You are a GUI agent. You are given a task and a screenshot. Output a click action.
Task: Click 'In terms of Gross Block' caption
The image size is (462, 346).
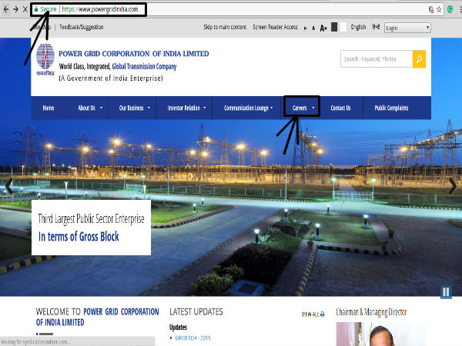(79, 237)
